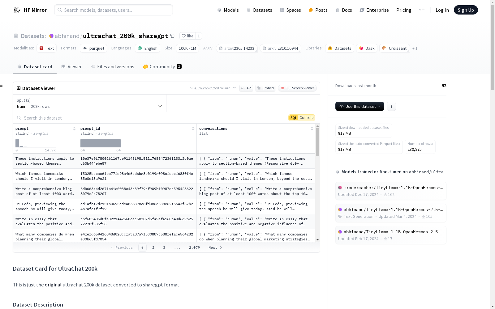Image resolution: width=495 pixels, height=309 pixels.
Task: Click Next page in pagination
Action: (x=215, y=248)
